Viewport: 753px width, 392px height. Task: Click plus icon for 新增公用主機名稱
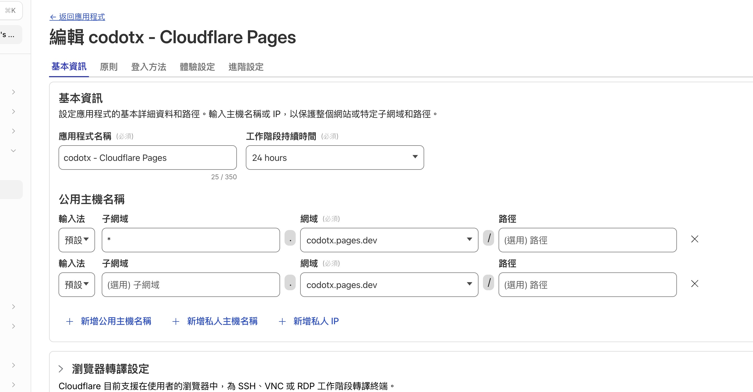click(x=70, y=321)
